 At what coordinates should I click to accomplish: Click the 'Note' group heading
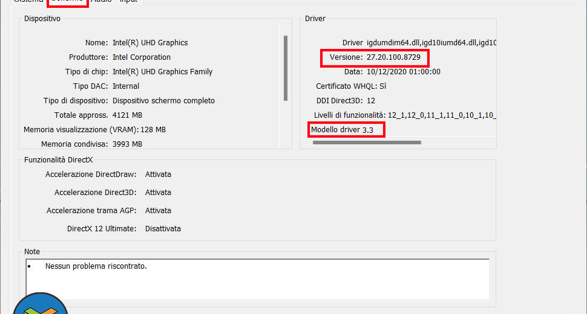(x=32, y=252)
